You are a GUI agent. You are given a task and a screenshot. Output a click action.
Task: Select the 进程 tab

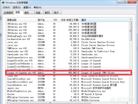click(19, 12)
